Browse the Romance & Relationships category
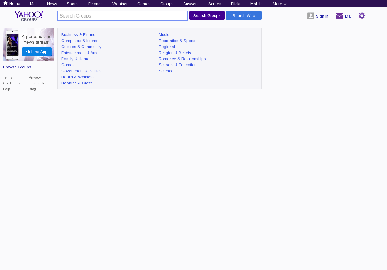The image size is (387, 270). coord(182,59)
